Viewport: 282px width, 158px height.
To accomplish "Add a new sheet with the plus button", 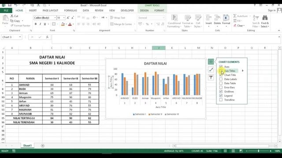I will tap(43, 146).
